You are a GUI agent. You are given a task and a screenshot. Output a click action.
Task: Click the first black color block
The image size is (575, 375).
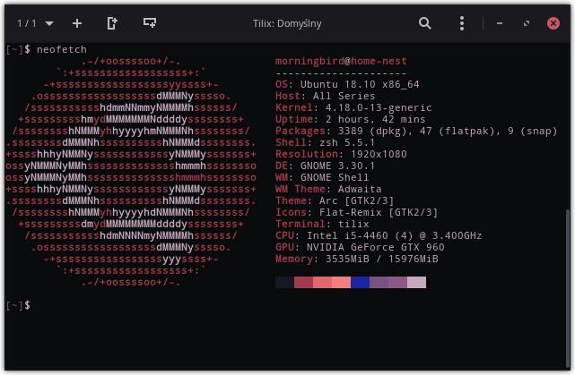tap(284, 283)
